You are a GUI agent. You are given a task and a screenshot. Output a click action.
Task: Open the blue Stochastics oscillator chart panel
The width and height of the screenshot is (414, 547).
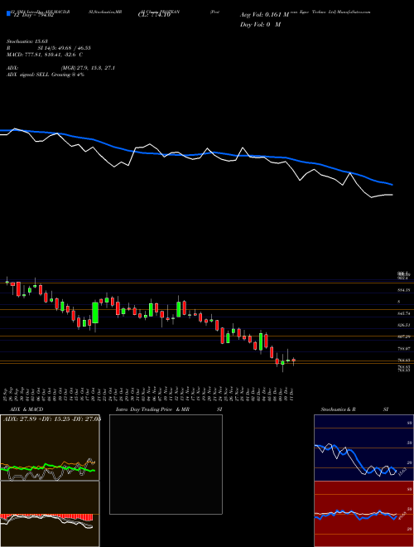(363, 448)
